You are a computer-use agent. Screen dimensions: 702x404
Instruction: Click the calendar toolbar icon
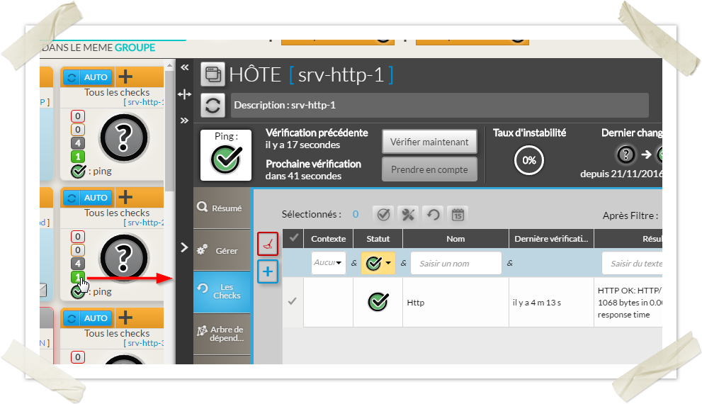458,215
